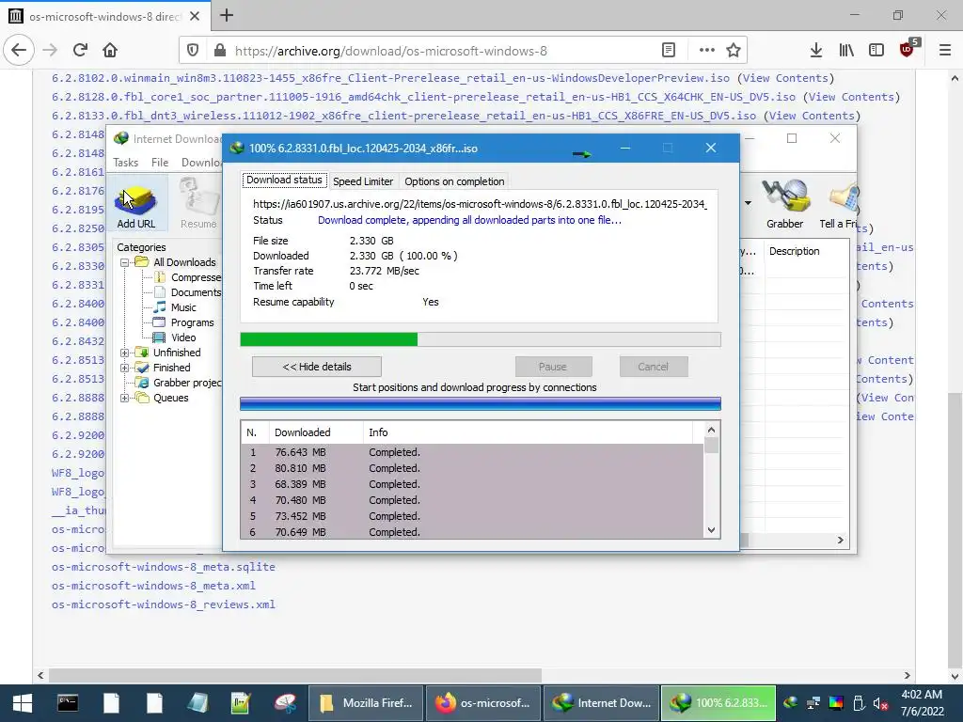This screenshot has width=963, height=722.
Task: Click the network tray icon
Action: click(x=813, y=703)
